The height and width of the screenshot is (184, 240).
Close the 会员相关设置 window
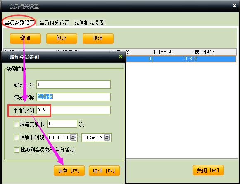(x=235, y=6)
